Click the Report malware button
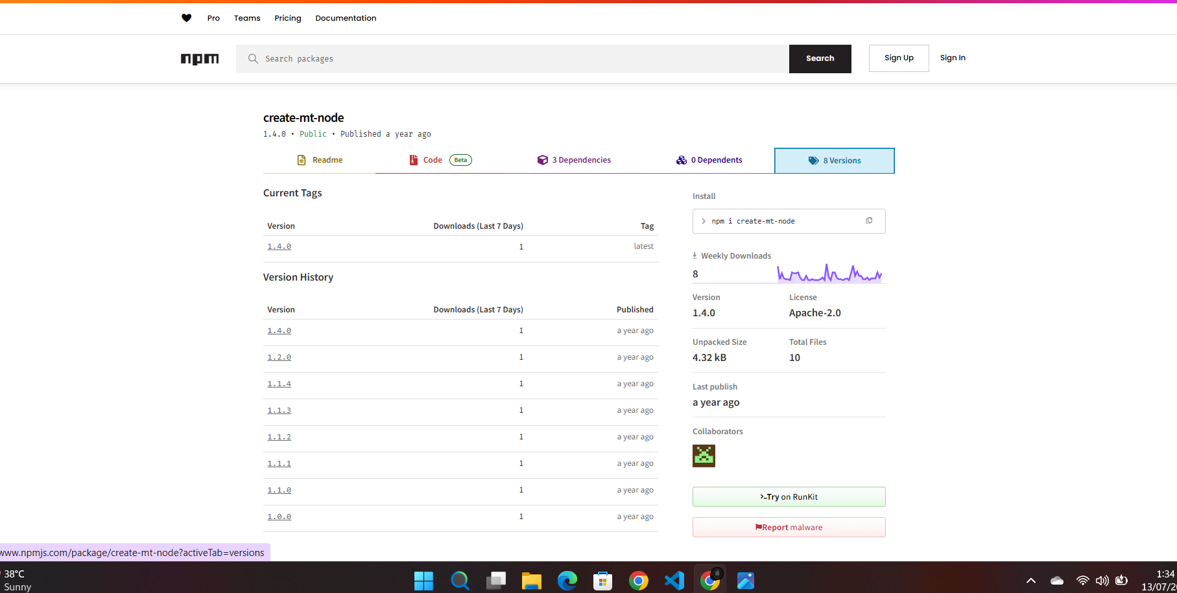1177x593 pixels. [789, 528]
